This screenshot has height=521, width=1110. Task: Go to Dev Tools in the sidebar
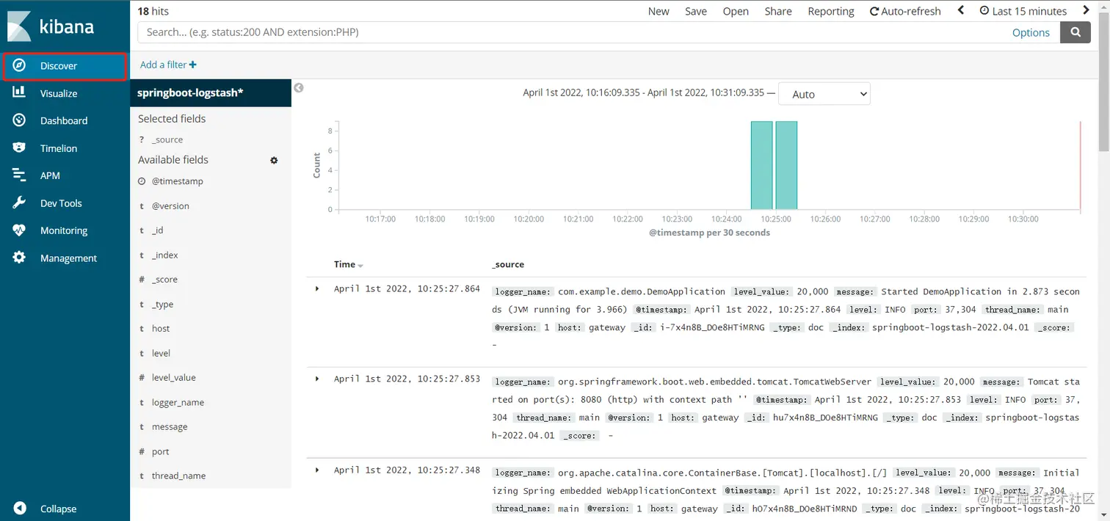(61, 203)
